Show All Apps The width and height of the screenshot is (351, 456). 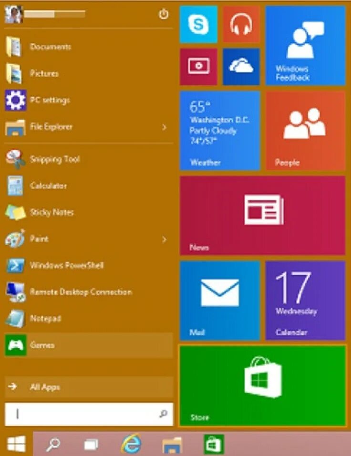[89, 387]
